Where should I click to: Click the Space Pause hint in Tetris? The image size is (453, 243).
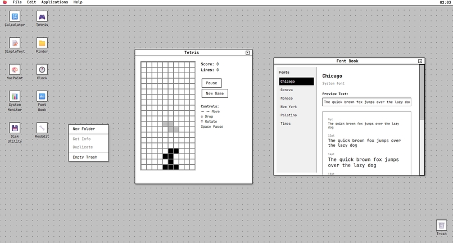[212, 127]
